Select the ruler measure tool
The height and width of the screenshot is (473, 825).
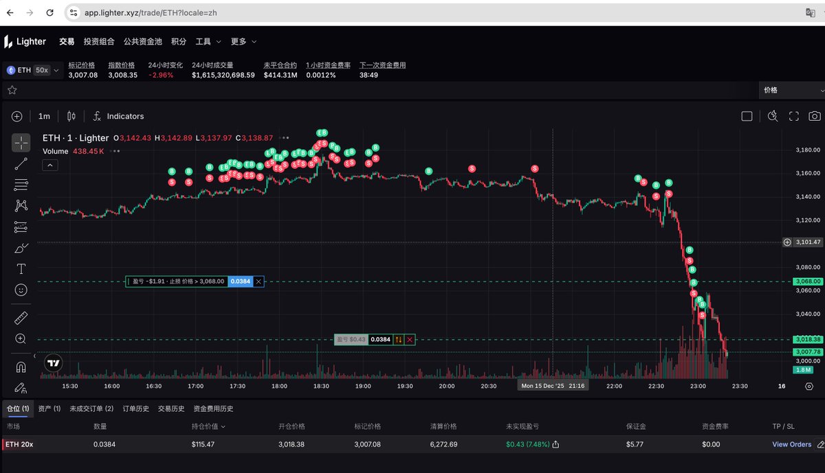click(21, 317)
